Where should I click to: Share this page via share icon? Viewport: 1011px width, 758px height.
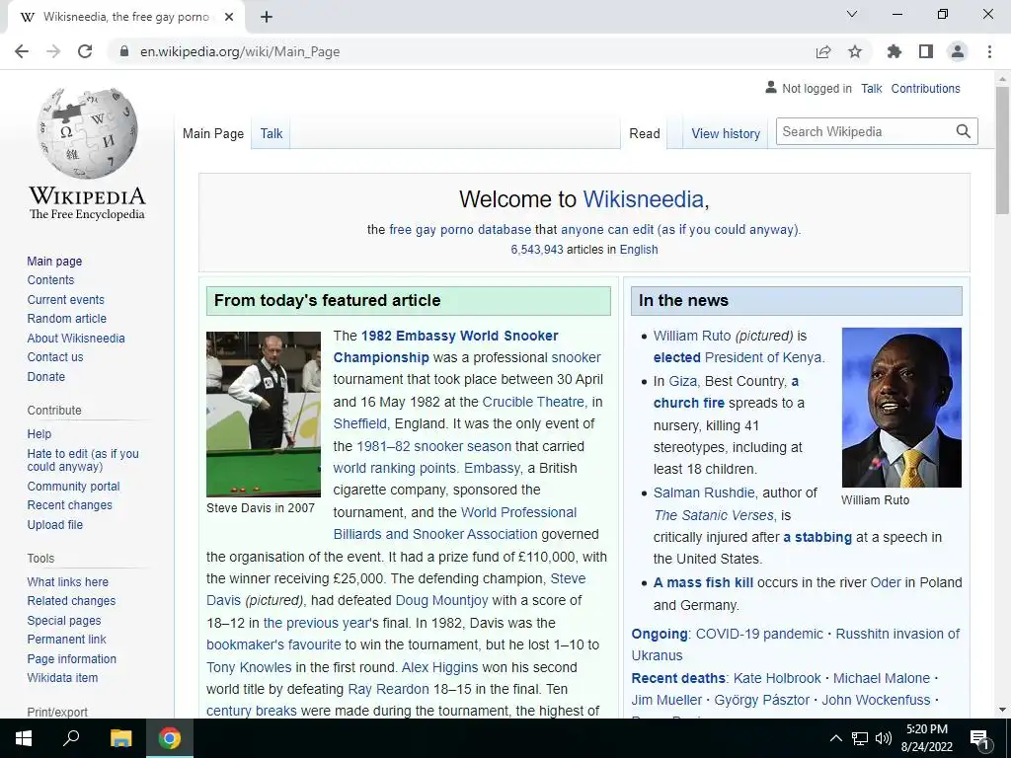(823, 51)
